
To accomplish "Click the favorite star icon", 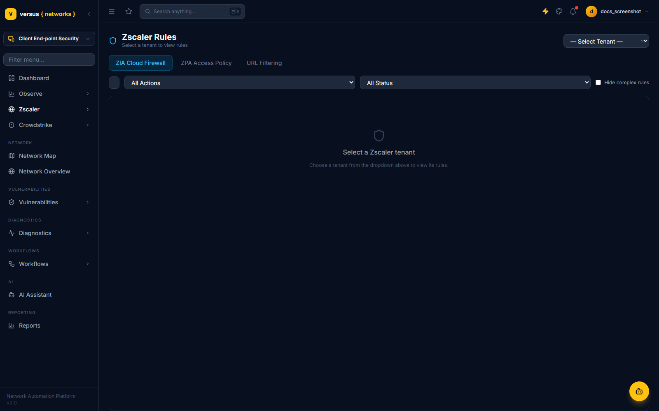I will tap(129, 12).
